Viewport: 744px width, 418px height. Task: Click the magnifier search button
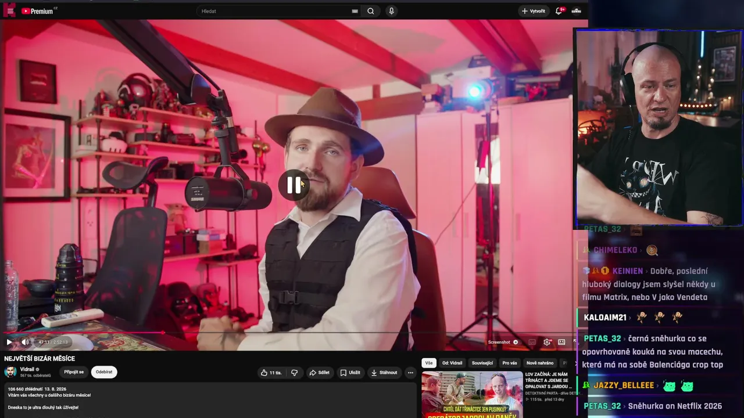coord(371,11)
